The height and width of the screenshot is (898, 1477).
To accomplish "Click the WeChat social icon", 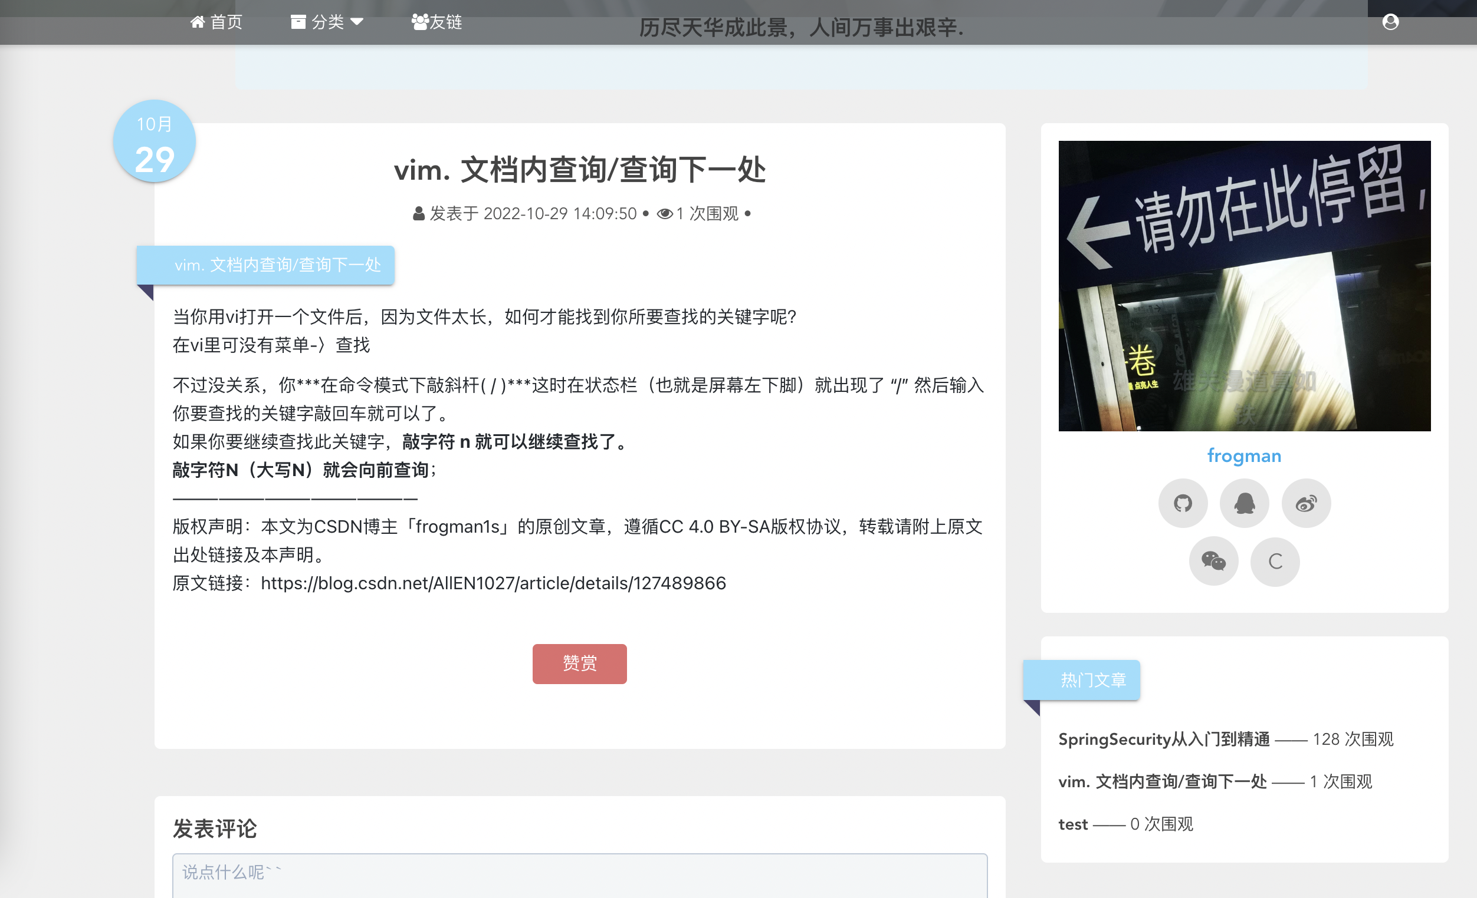I will point(1213,562).
